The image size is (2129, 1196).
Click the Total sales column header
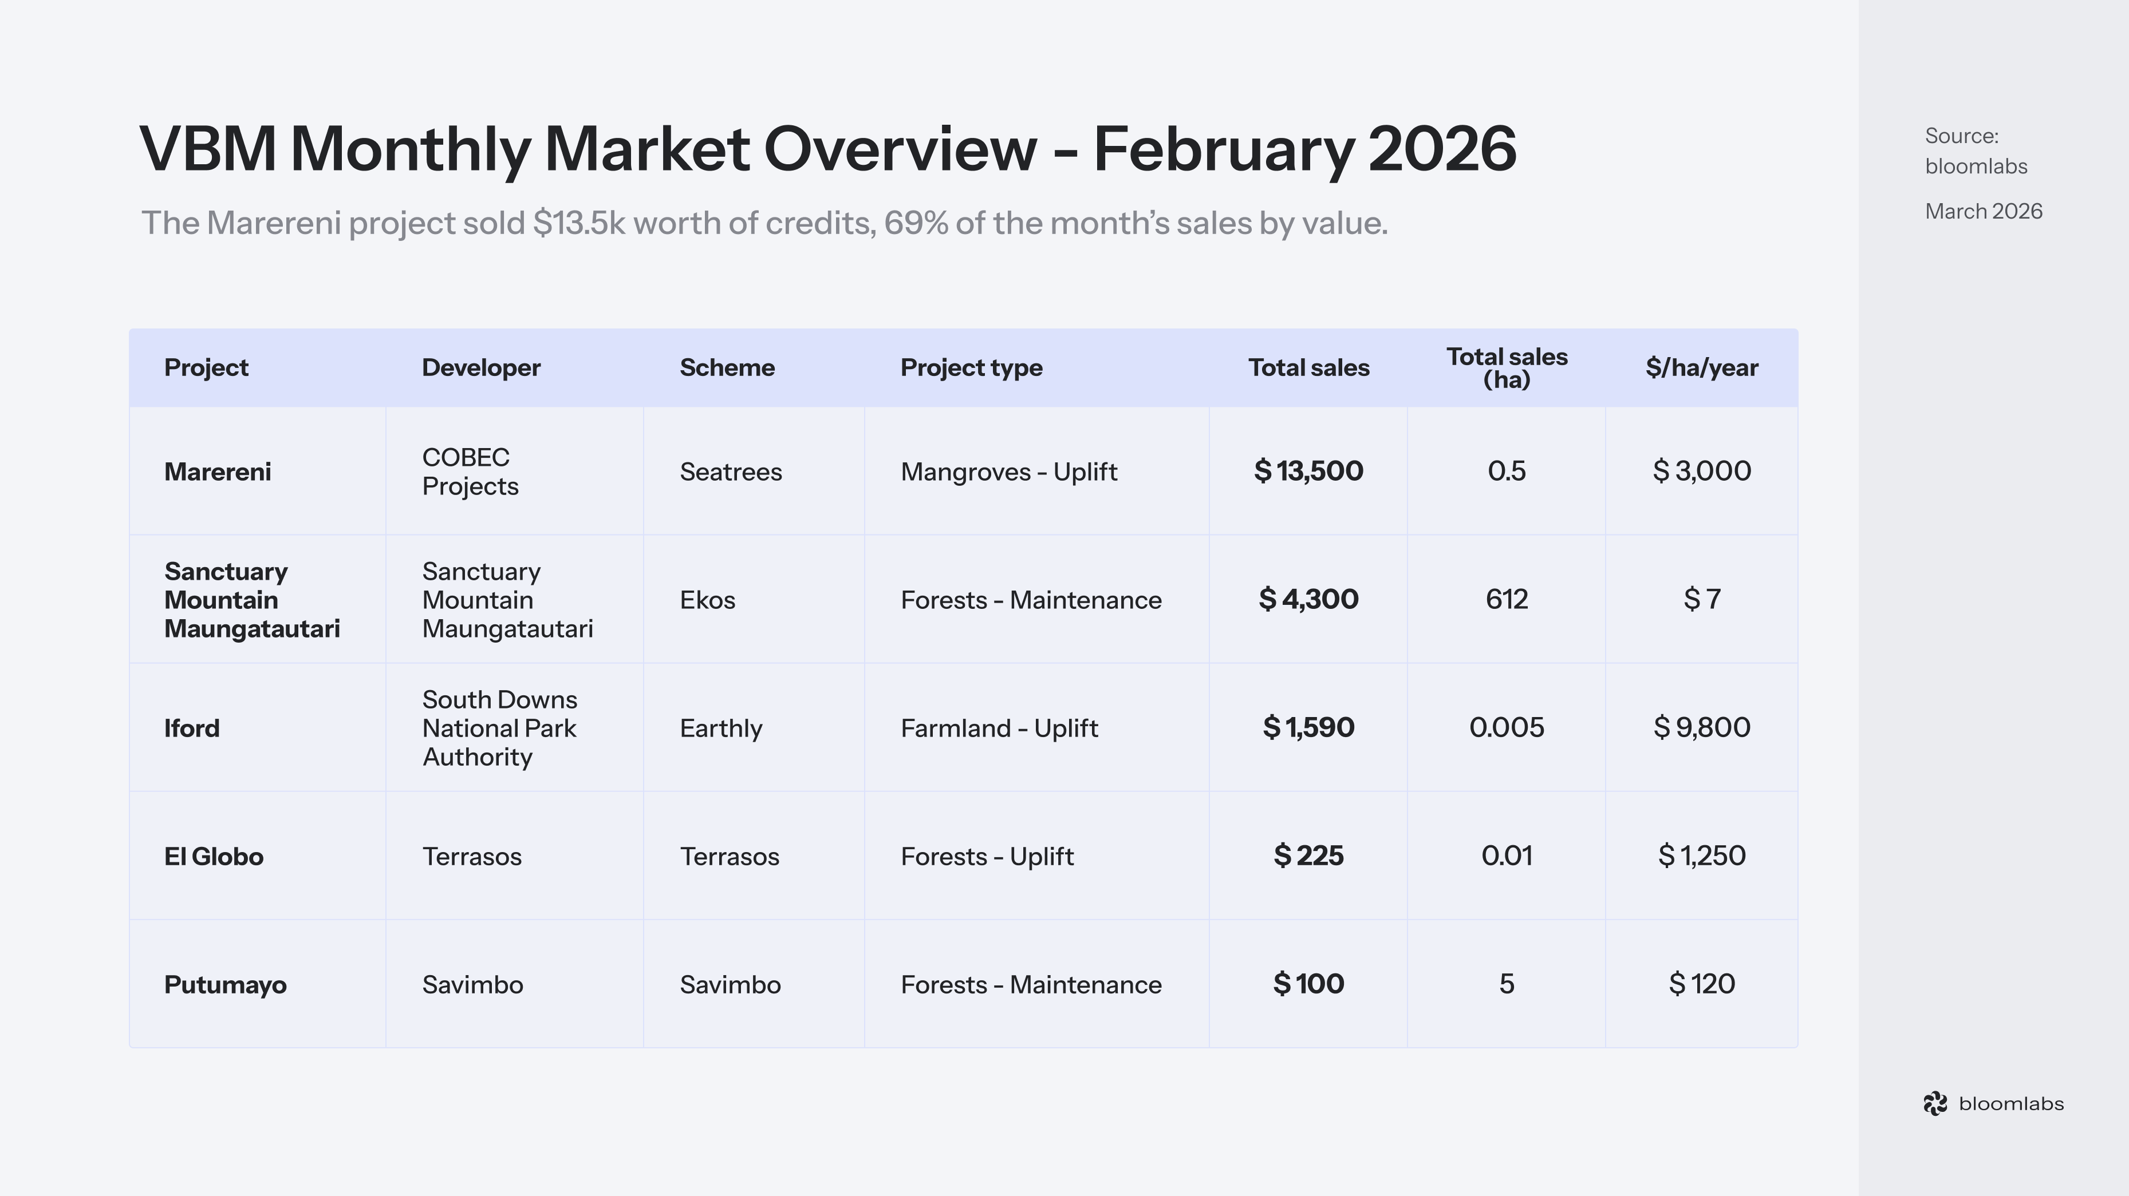[x=1308, y=367]
